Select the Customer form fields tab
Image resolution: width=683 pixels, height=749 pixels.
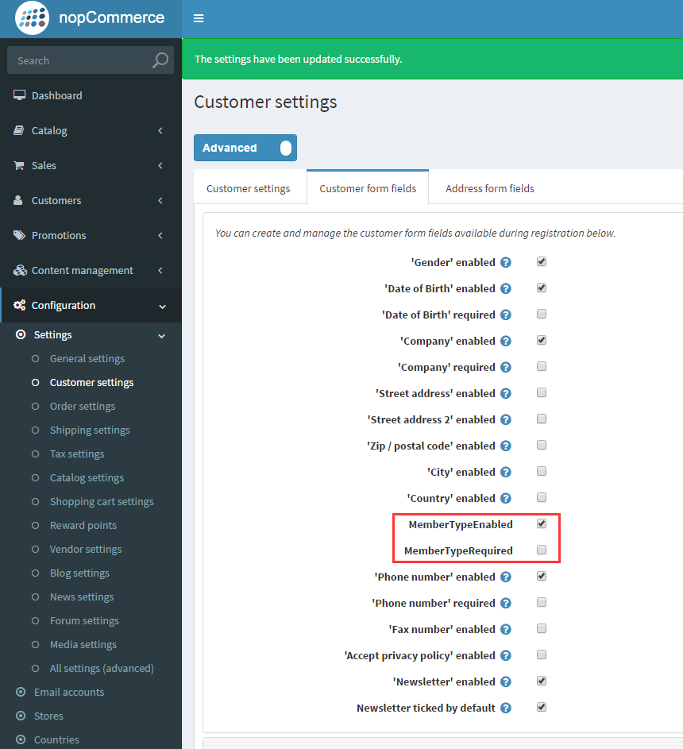point(368,188)
